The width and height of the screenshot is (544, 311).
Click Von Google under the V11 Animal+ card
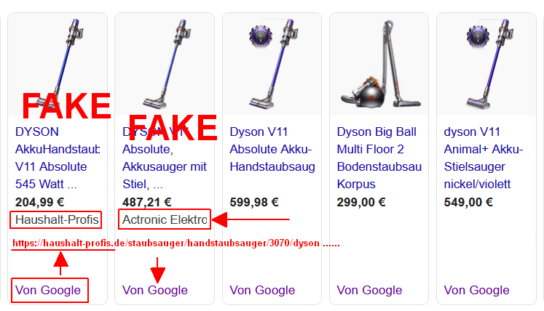pos(477,290)
